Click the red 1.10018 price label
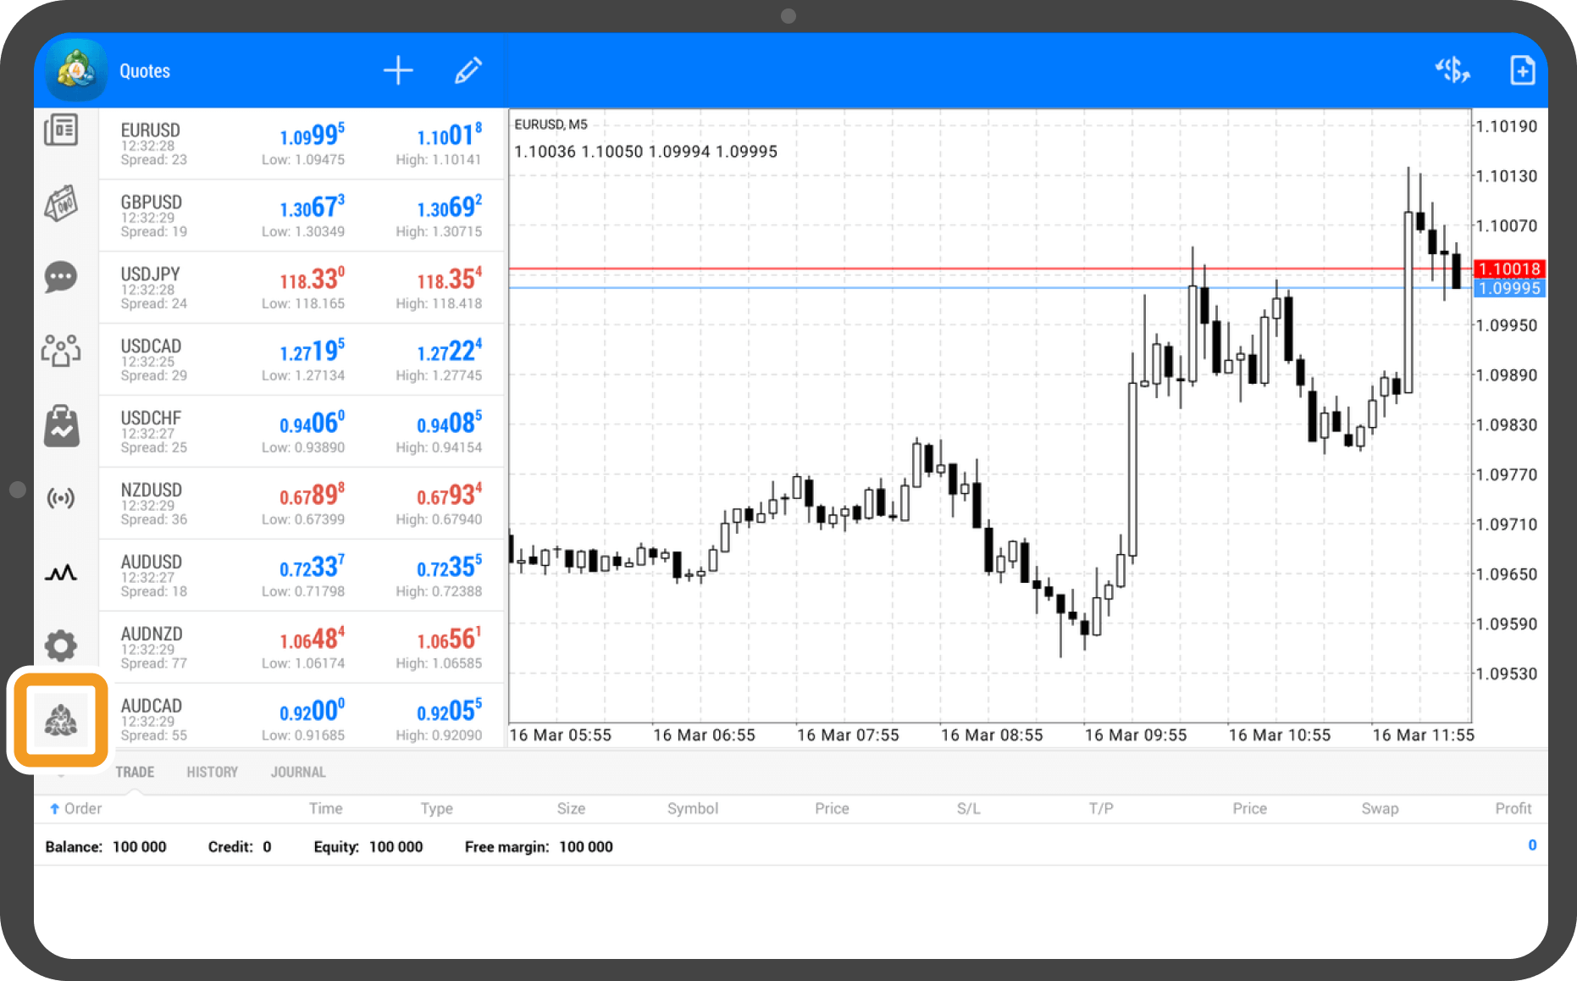Image resolution: width=1577 pixels, height=981 pixels. pyautogui.click(x=1509, y=269)
